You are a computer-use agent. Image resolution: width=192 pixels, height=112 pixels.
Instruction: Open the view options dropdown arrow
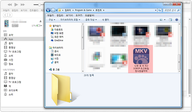click(165, 20)
